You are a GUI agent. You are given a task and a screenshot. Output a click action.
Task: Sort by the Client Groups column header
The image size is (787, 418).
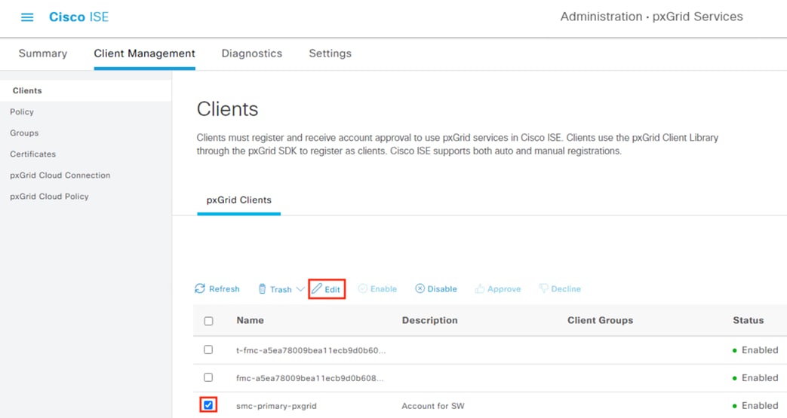601,320
